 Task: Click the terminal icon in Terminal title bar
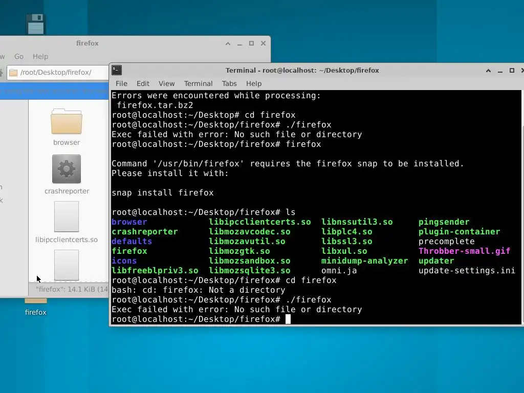117,70
